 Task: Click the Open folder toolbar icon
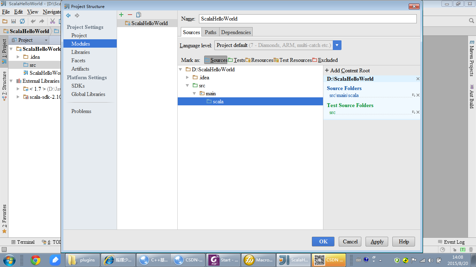pyautogui.click(x=5, y=21)
